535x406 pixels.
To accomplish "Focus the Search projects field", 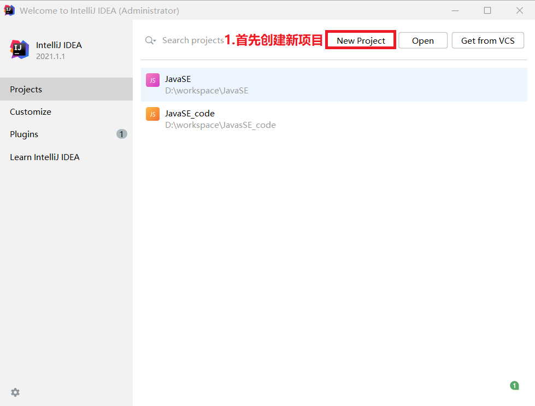I will tap(193, 40).
